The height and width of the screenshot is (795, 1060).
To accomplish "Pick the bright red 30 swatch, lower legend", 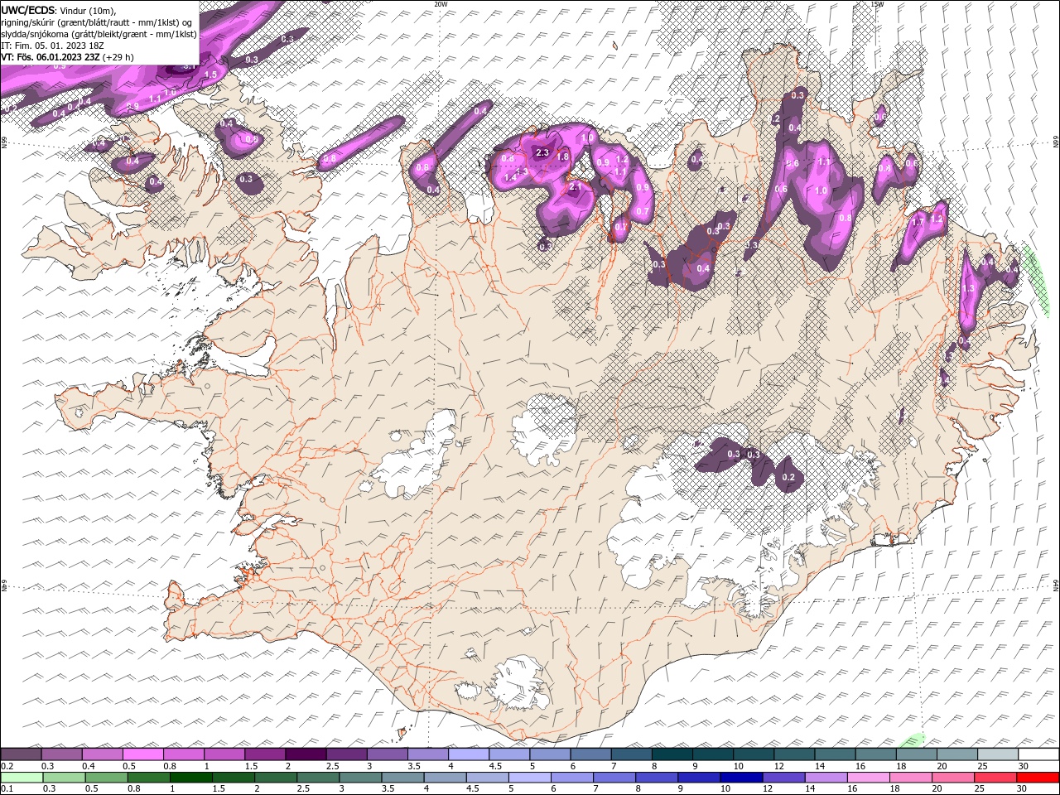I will point(1037,778).
